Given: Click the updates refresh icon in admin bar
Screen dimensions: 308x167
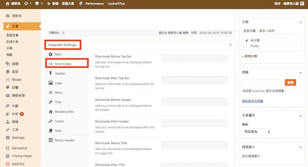Looking at the screenshot, I should 26,4.
